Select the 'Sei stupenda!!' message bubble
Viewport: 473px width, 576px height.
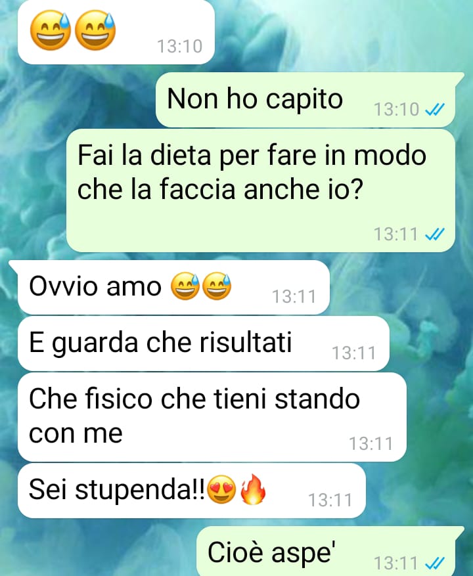pyautogui.click(x=191, y=491)
